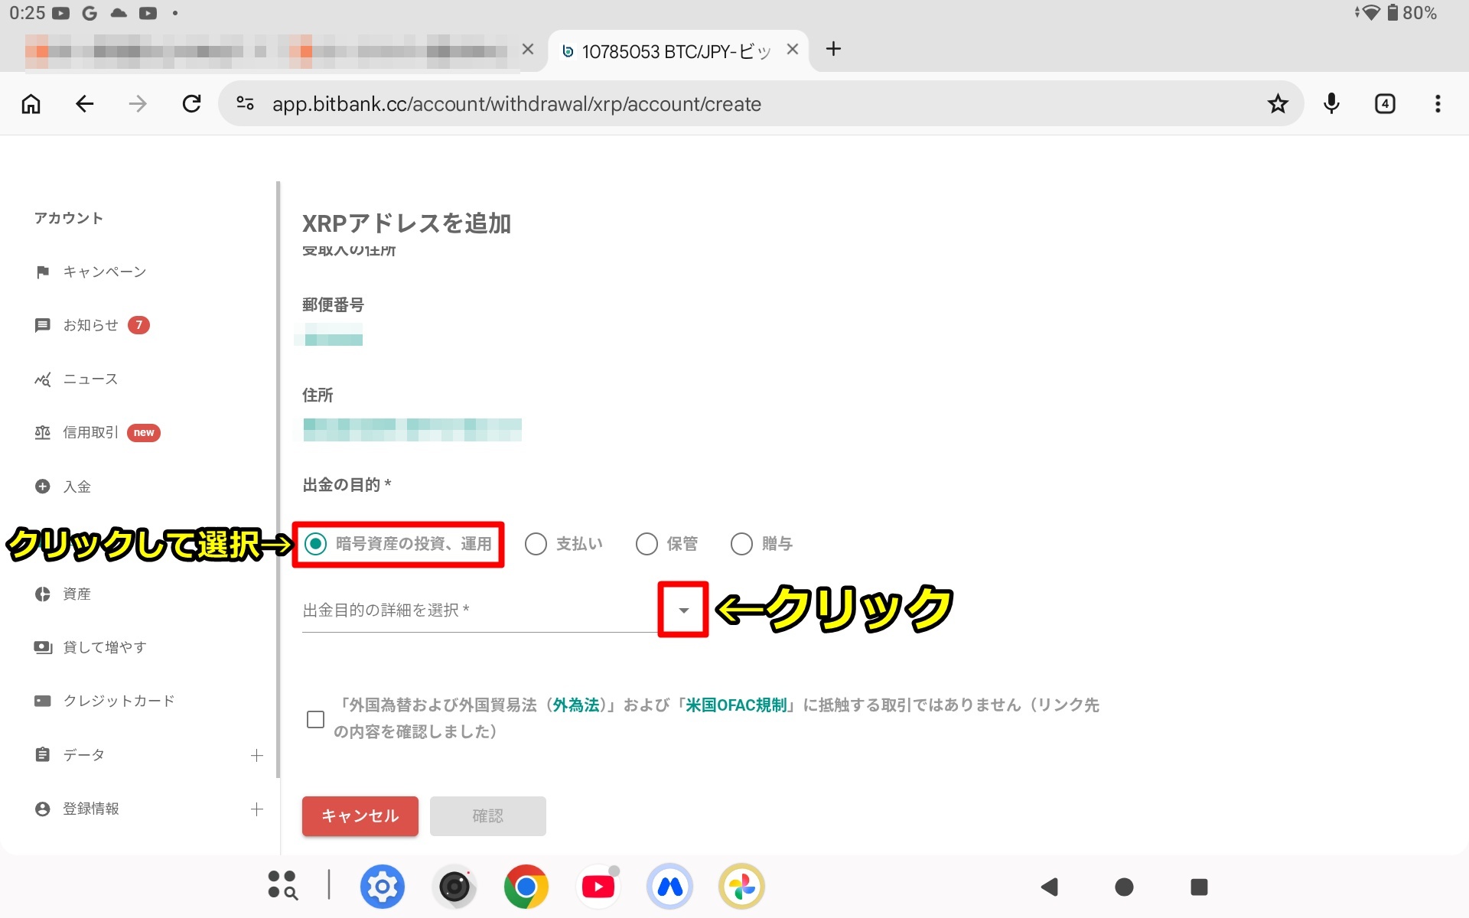The image size is (1469, 918).
Task: Click the message icon beside お知らせ
Action: click(x=43, y=325)
